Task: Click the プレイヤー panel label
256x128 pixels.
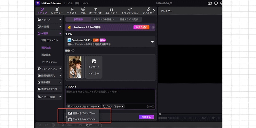Action: pyautogui.click(x=166, y=11)
